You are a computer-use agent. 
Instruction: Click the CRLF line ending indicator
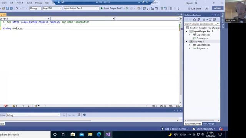(178, 106)
